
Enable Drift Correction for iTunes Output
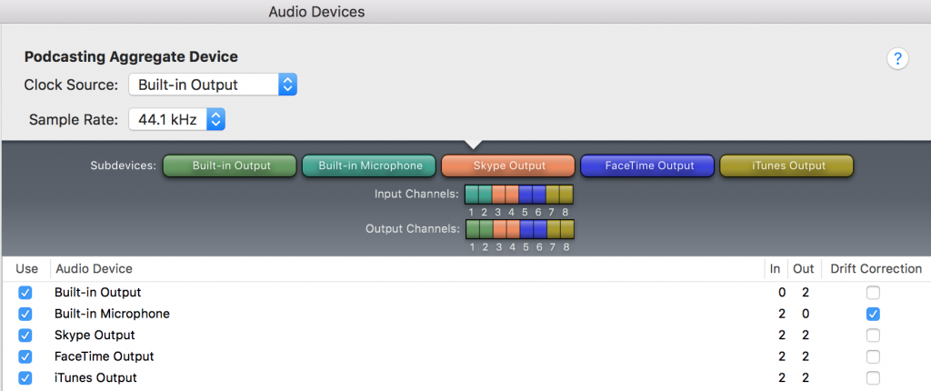click(872, 378)
